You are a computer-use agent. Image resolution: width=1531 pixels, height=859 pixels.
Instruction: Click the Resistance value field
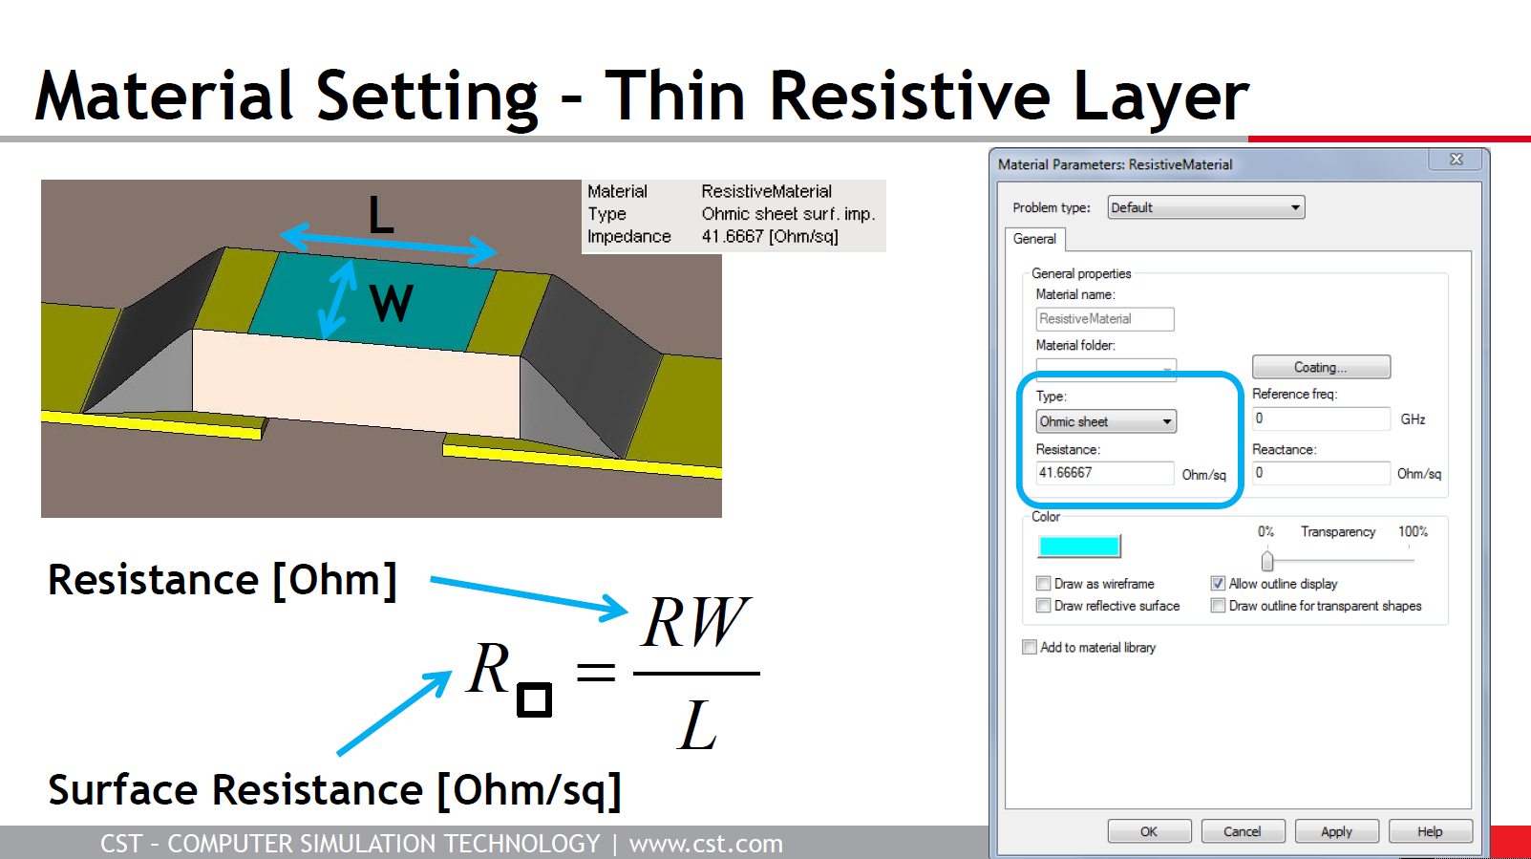(1105, 473)
